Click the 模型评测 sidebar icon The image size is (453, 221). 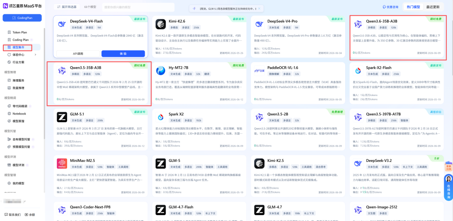[x=9, y=165]
